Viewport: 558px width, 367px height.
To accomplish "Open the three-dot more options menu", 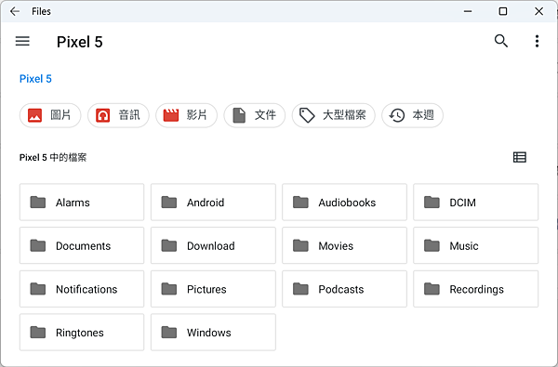I will coord(537,41).
